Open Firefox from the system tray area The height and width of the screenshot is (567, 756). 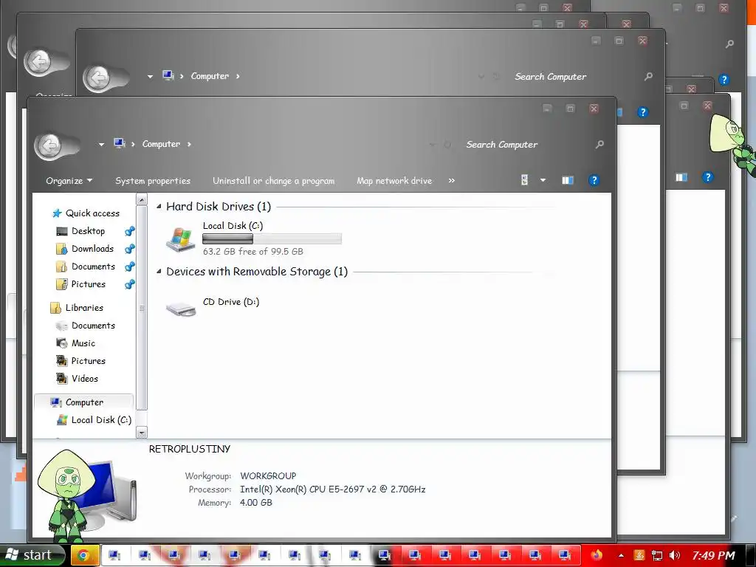coord(597,555)
